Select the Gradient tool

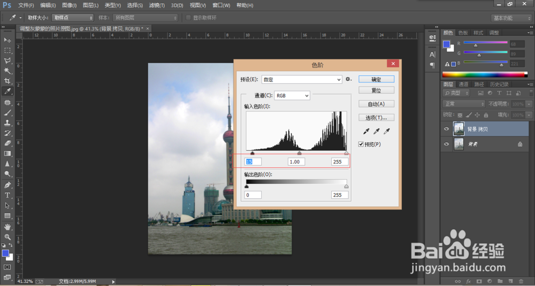(x=7, y=154)
